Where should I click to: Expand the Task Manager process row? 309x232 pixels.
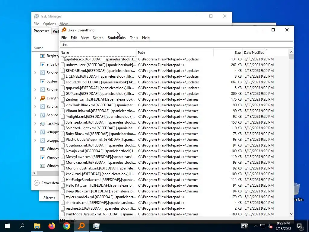(35, 124)
